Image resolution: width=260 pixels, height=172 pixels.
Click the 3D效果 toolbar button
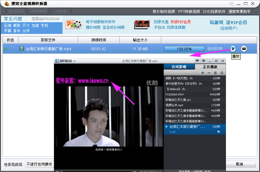click(61, 11)
